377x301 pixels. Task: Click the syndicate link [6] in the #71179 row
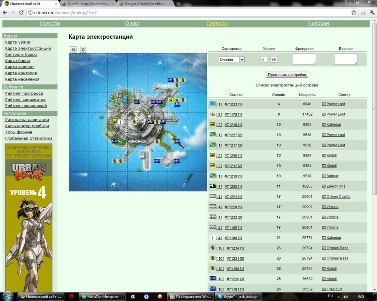pos(219,114)
